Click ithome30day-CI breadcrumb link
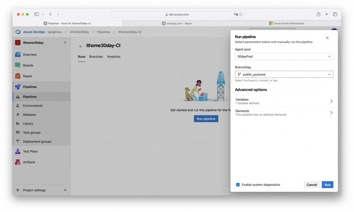Screen dimensions: 354x212 pyautogui.click(x=130, y=32)
